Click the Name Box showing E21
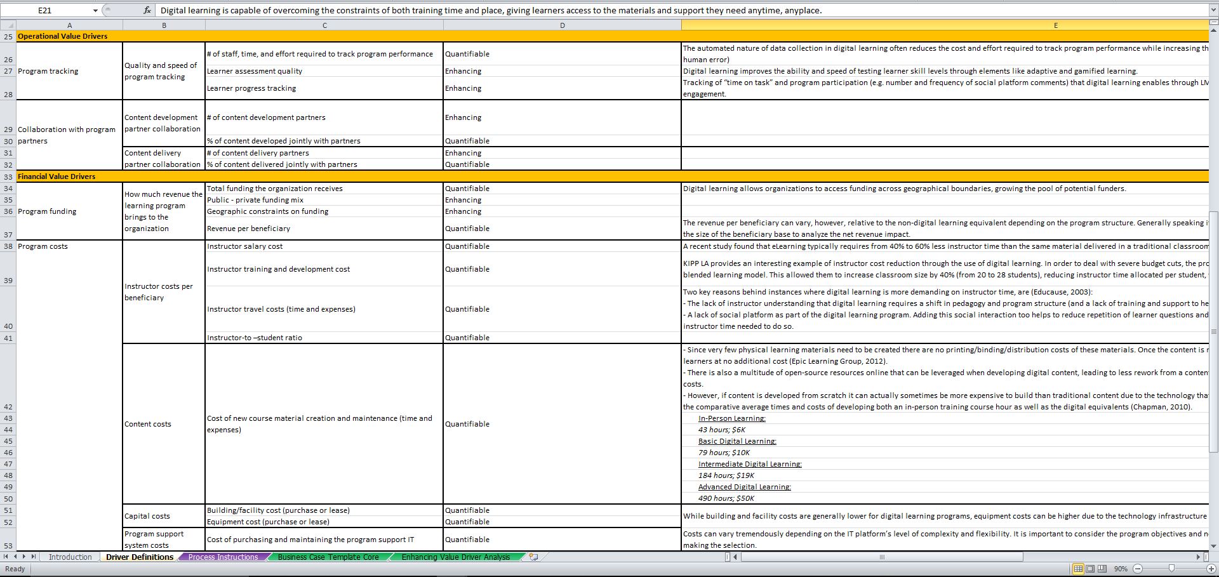The width and height of the screenshot is (1219, 577). [x=46, y=11]
